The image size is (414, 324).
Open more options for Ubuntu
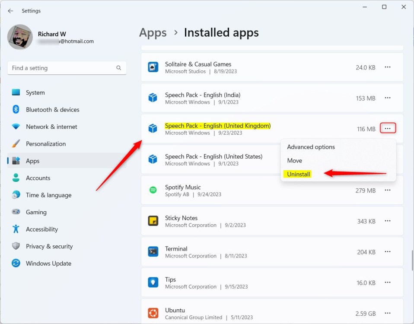coord(388,313)
